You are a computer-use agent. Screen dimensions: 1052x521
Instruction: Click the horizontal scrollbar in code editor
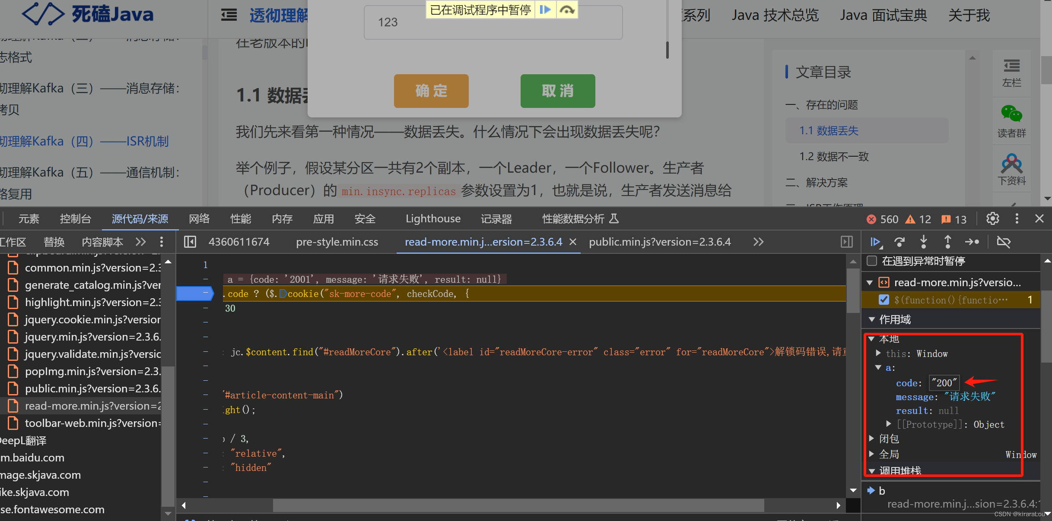click(518, 505)
